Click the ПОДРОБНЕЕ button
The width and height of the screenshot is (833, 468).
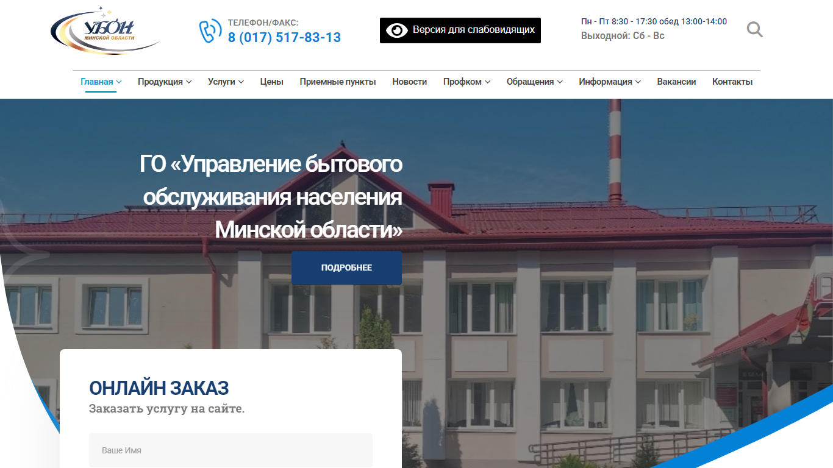pyautogui.click(x=346, y=268)
